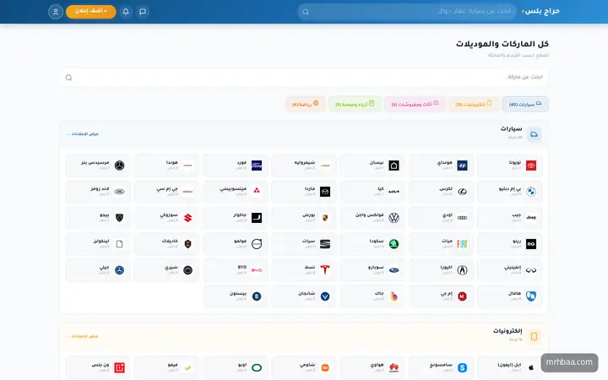Select the أثاث ومفروشات category tab

point(415,105)
